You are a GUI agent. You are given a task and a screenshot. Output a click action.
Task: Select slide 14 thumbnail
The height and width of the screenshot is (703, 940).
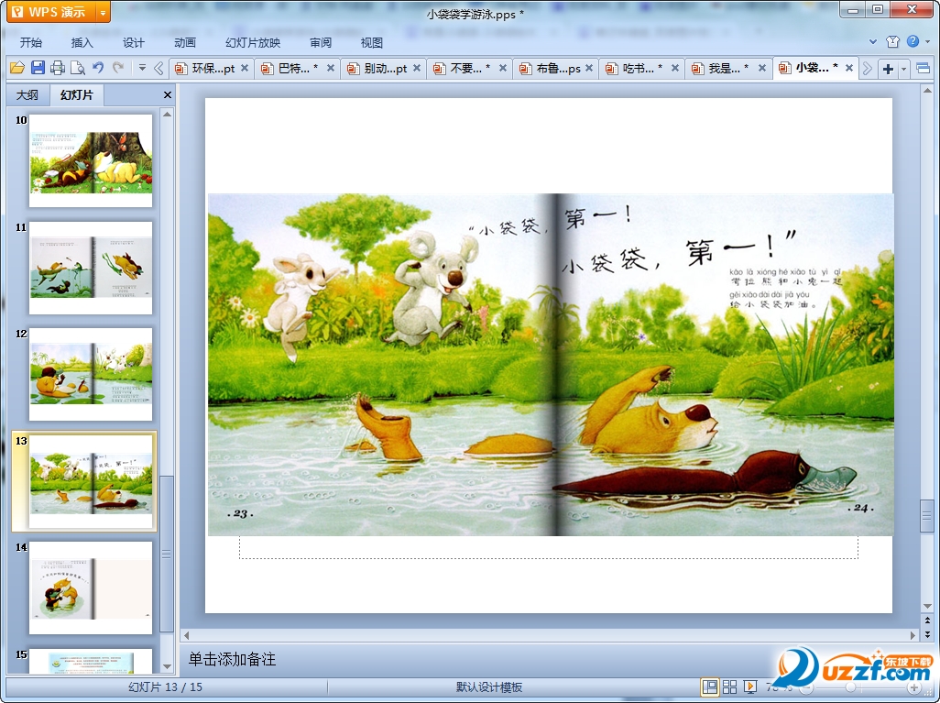point(91,588)
